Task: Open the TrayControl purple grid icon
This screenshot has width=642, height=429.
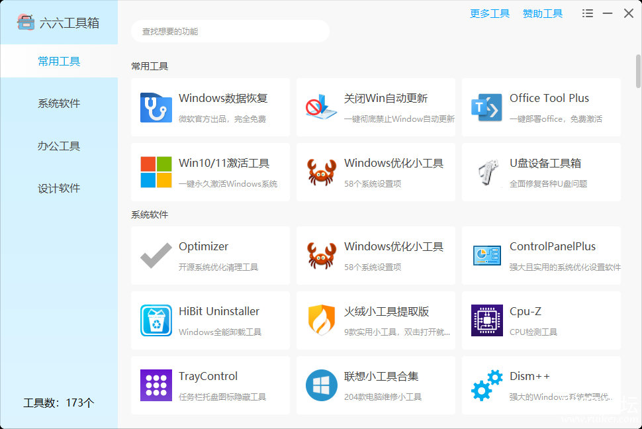Action: 156,385
